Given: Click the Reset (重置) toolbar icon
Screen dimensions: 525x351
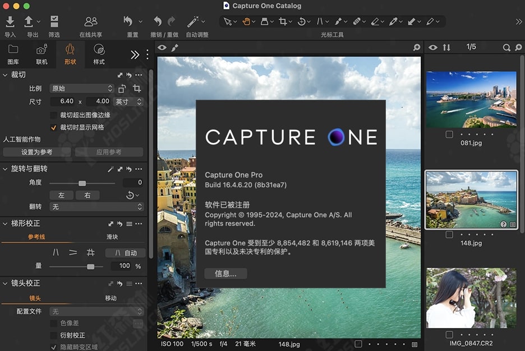Looking at the screenshot, I should [x=128, y=22].
